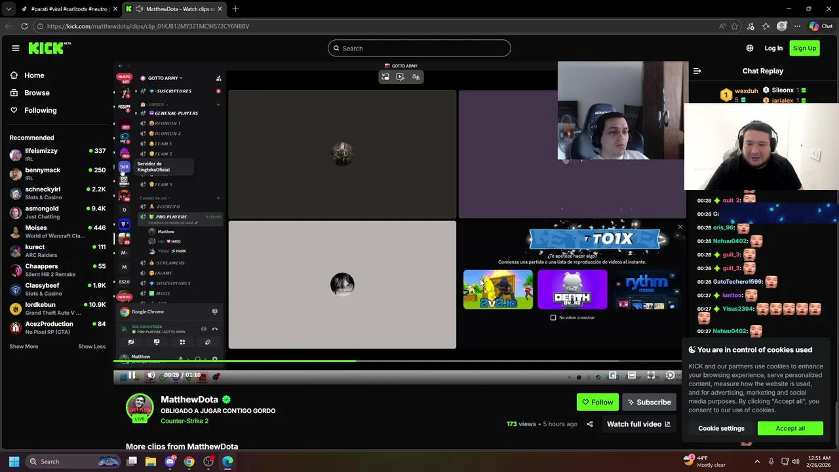Open Copilot Chat in browser
The height and width of the screenshot is (472, 839).
click(821, 26)
